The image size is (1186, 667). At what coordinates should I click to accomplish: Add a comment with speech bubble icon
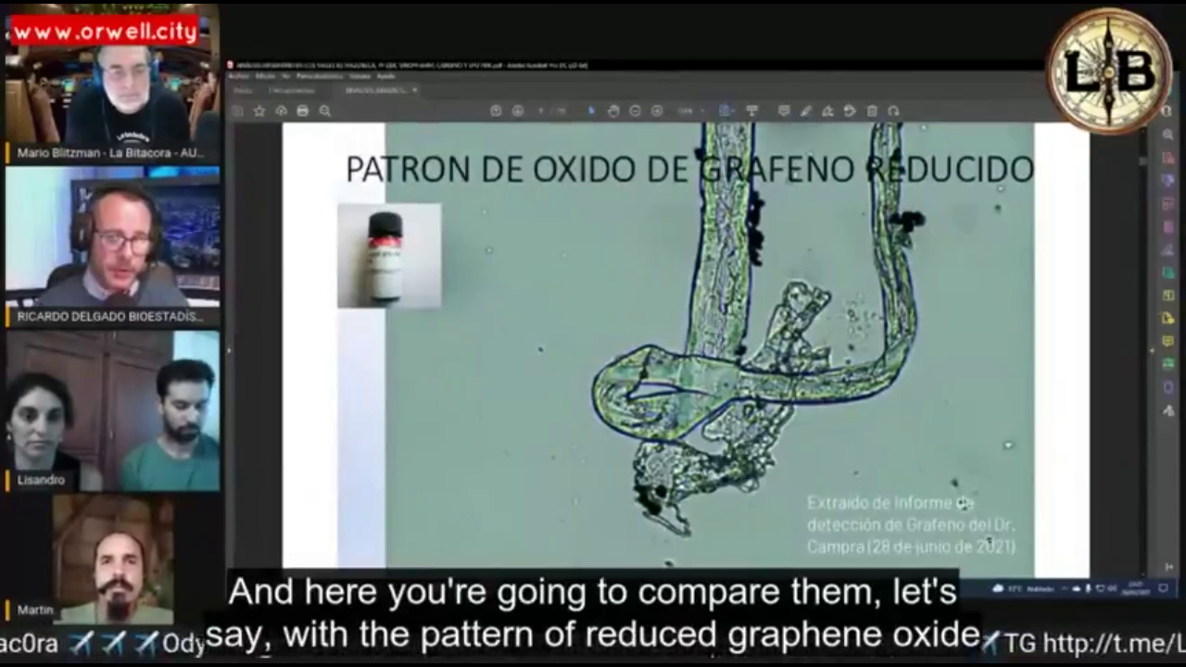[x=784, y=111]
